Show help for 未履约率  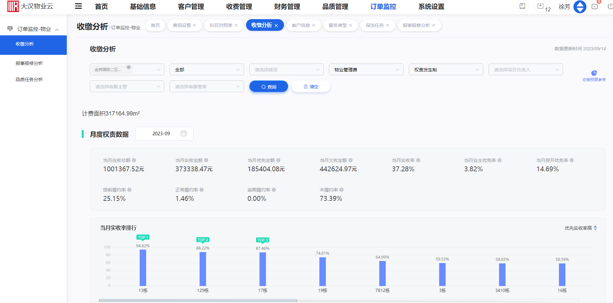(341, 190)
